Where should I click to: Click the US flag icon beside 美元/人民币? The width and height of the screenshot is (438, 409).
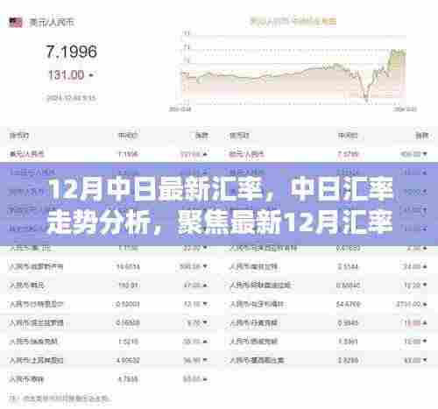[16, 22]
